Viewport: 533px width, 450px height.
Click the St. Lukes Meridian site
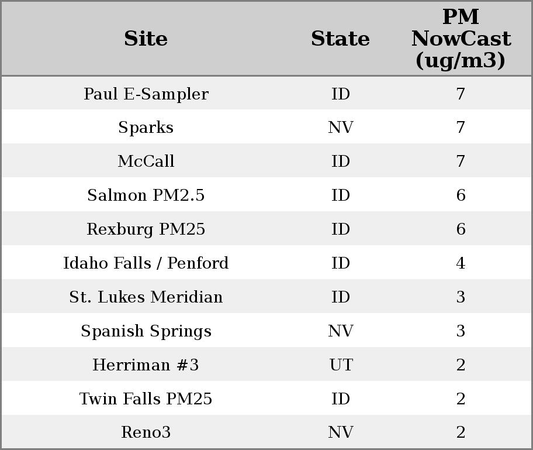pyautogui.click(x=146, y=297)
